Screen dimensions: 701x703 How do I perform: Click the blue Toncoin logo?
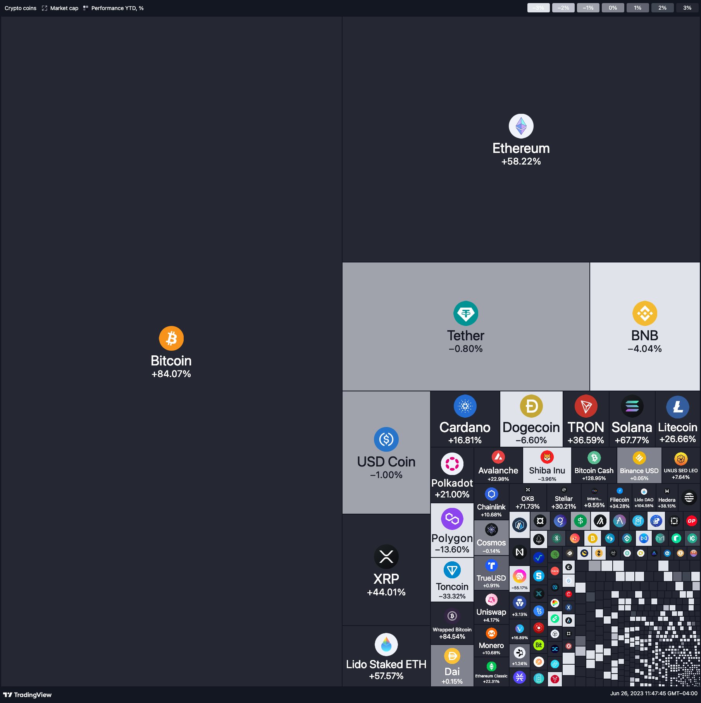[452, 570]
